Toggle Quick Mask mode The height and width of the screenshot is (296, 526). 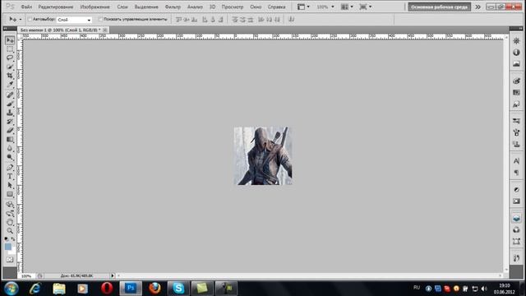(10, 260)
